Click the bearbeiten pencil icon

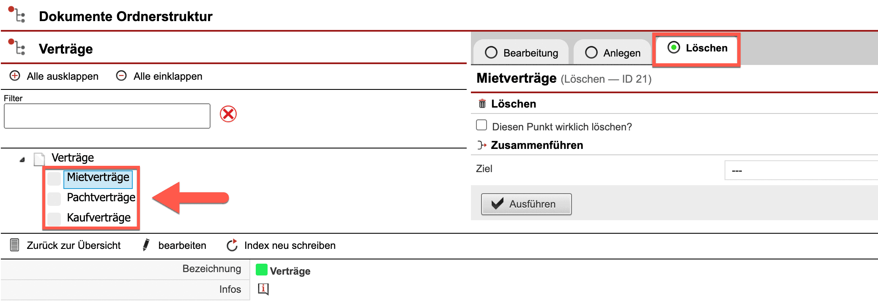[146, 245]
